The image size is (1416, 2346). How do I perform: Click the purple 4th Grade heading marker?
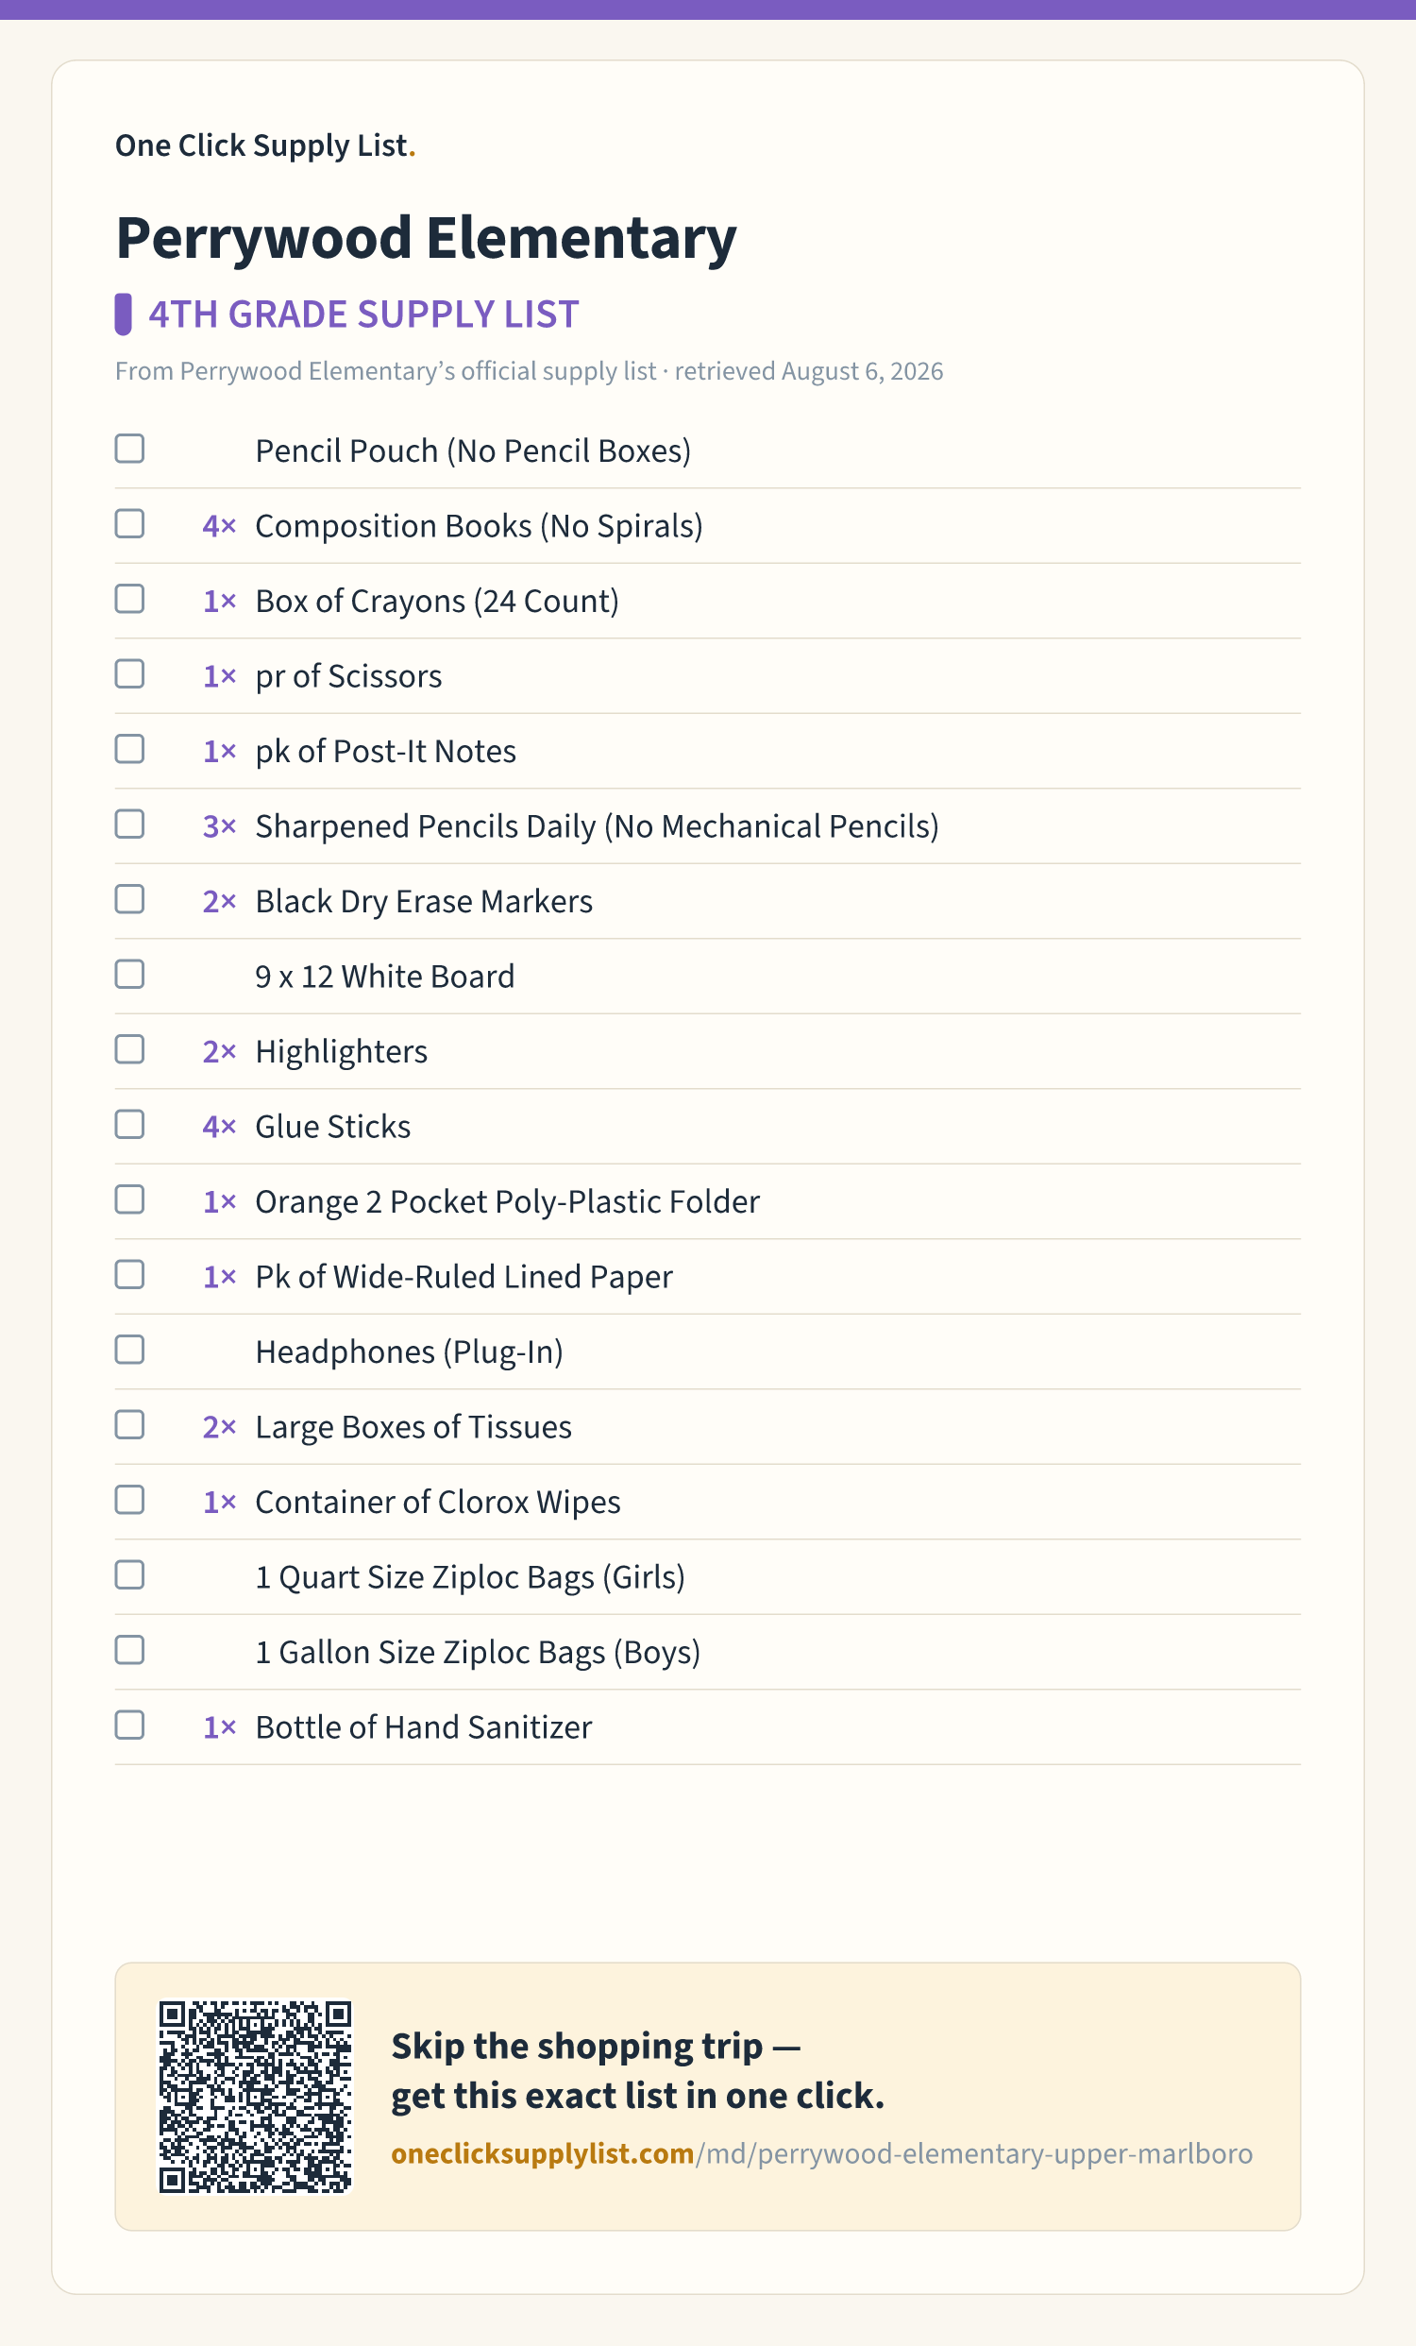point(123,314)
